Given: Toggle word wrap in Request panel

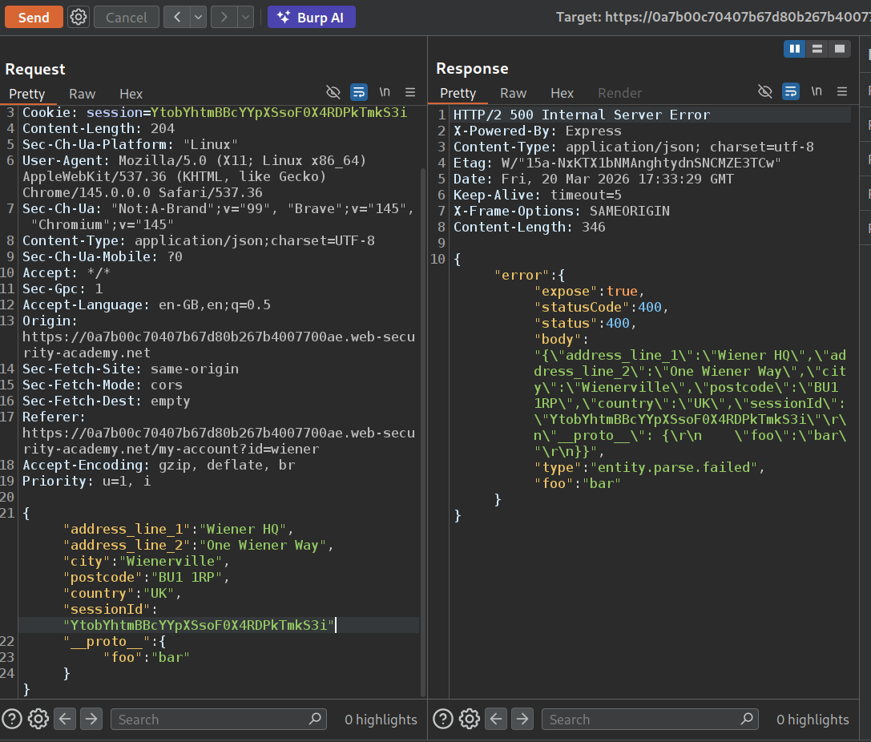Looking at the screenshot, I should [x=359, y=92].
